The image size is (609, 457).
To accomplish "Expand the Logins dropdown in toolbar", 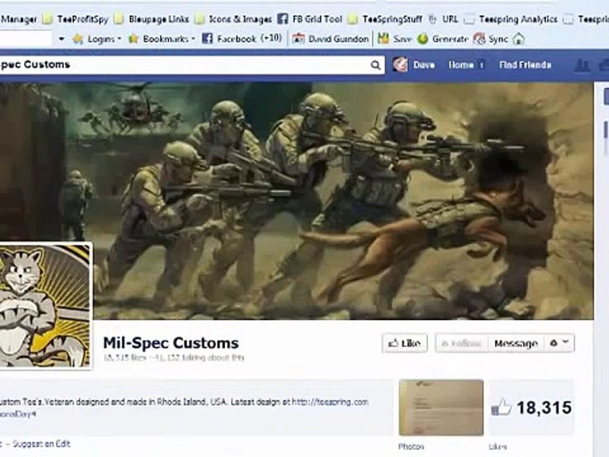I will (97, 39).
